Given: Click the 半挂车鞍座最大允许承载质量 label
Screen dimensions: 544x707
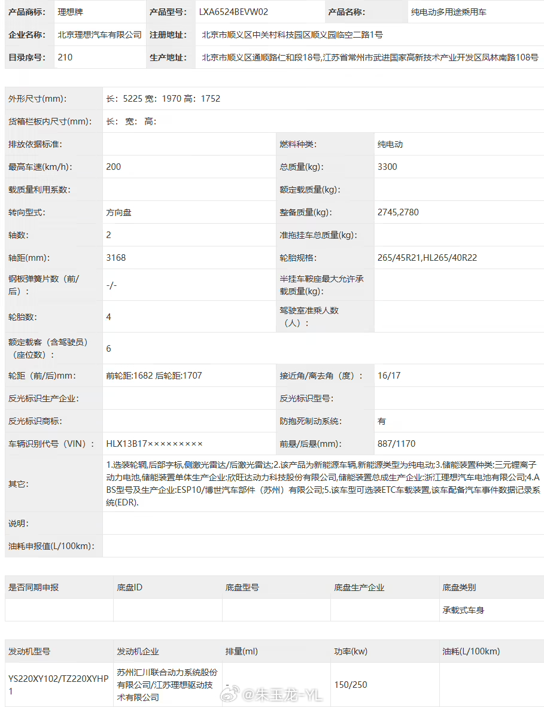Looking at the screenshot, I should (x=321, y=285).
